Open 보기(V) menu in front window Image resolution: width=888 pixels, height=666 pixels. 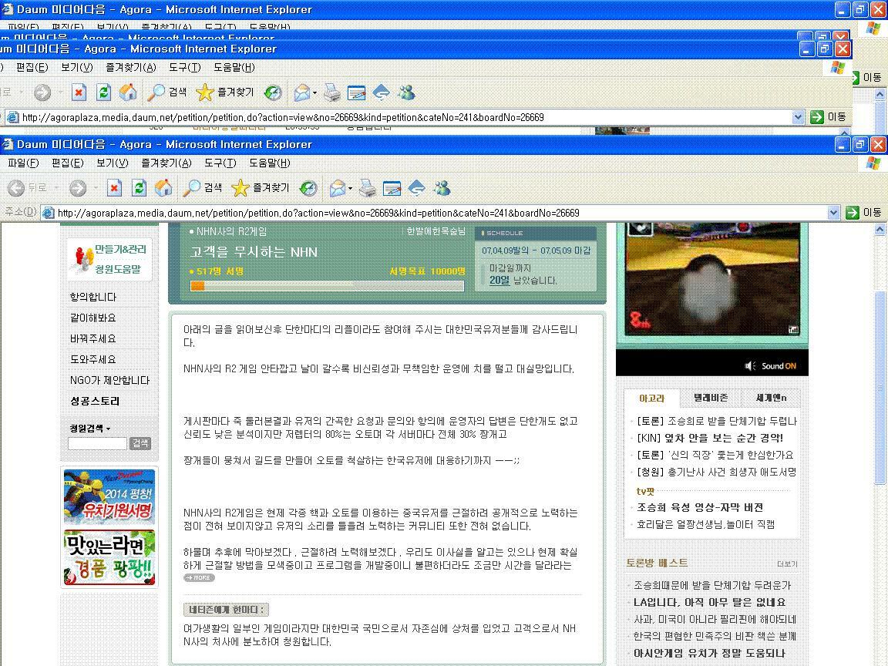[112, 163]
